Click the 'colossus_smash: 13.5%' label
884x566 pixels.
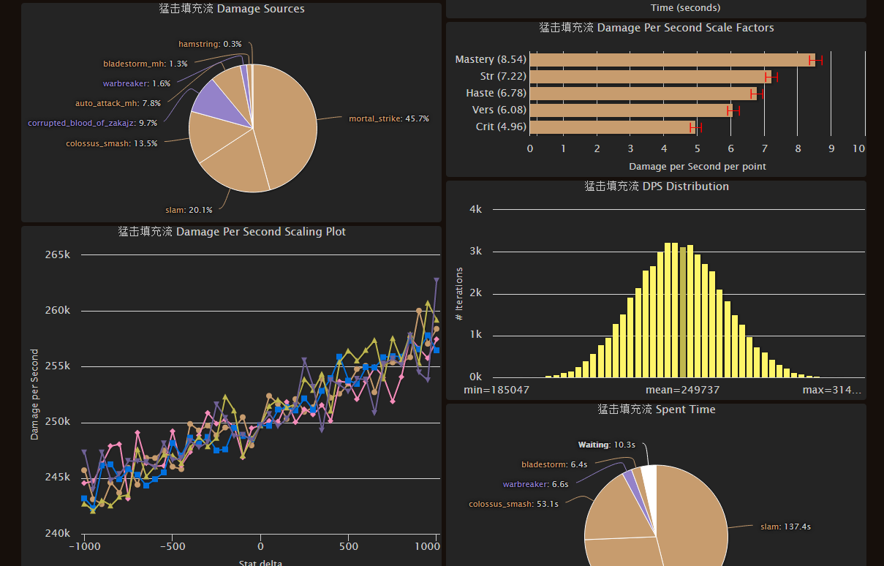coord(111,143)
